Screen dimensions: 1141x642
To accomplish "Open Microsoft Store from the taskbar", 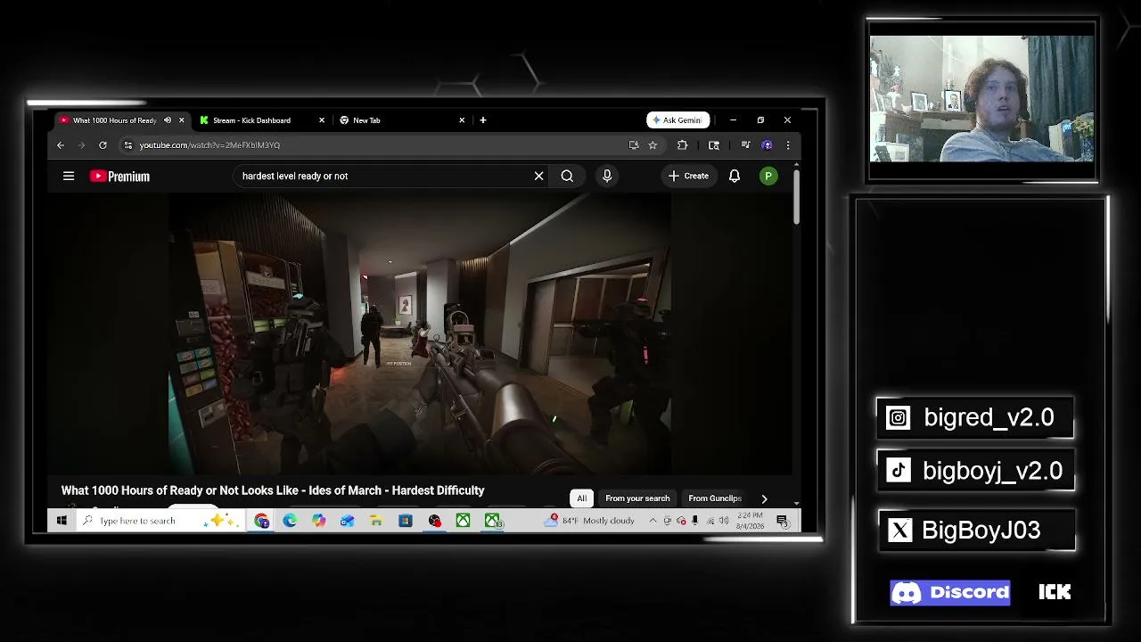I will coord(405,521).
